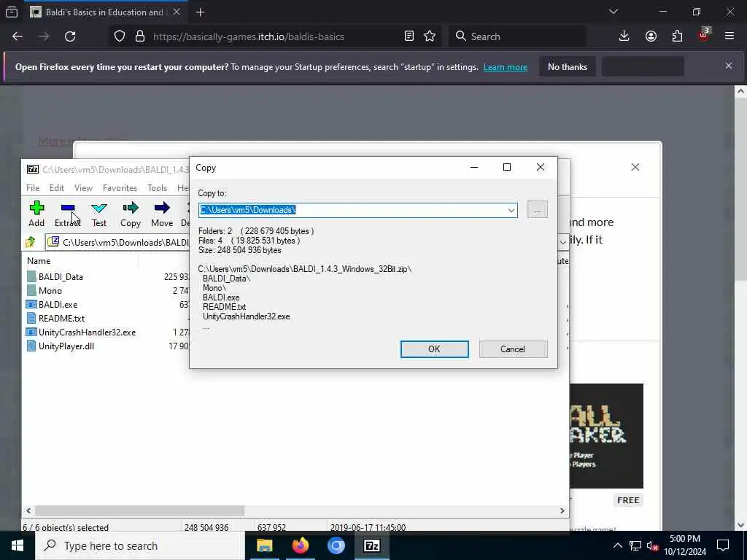The image size is (747, 560).
Task: Switch to Firefox in the taskbar
Action: coord(300,545)
